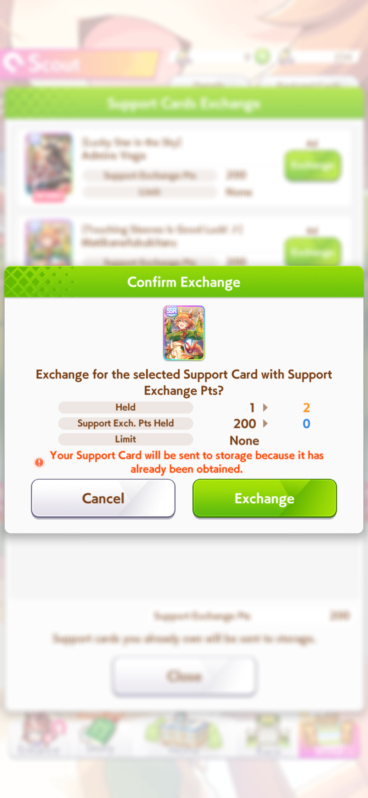Screen dimensions: 368x798
Task: Tap the first blurred support card thumbnail
Action: (49, 167)
